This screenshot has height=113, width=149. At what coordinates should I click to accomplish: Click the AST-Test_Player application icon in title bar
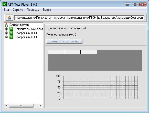[x=4, y=4]
